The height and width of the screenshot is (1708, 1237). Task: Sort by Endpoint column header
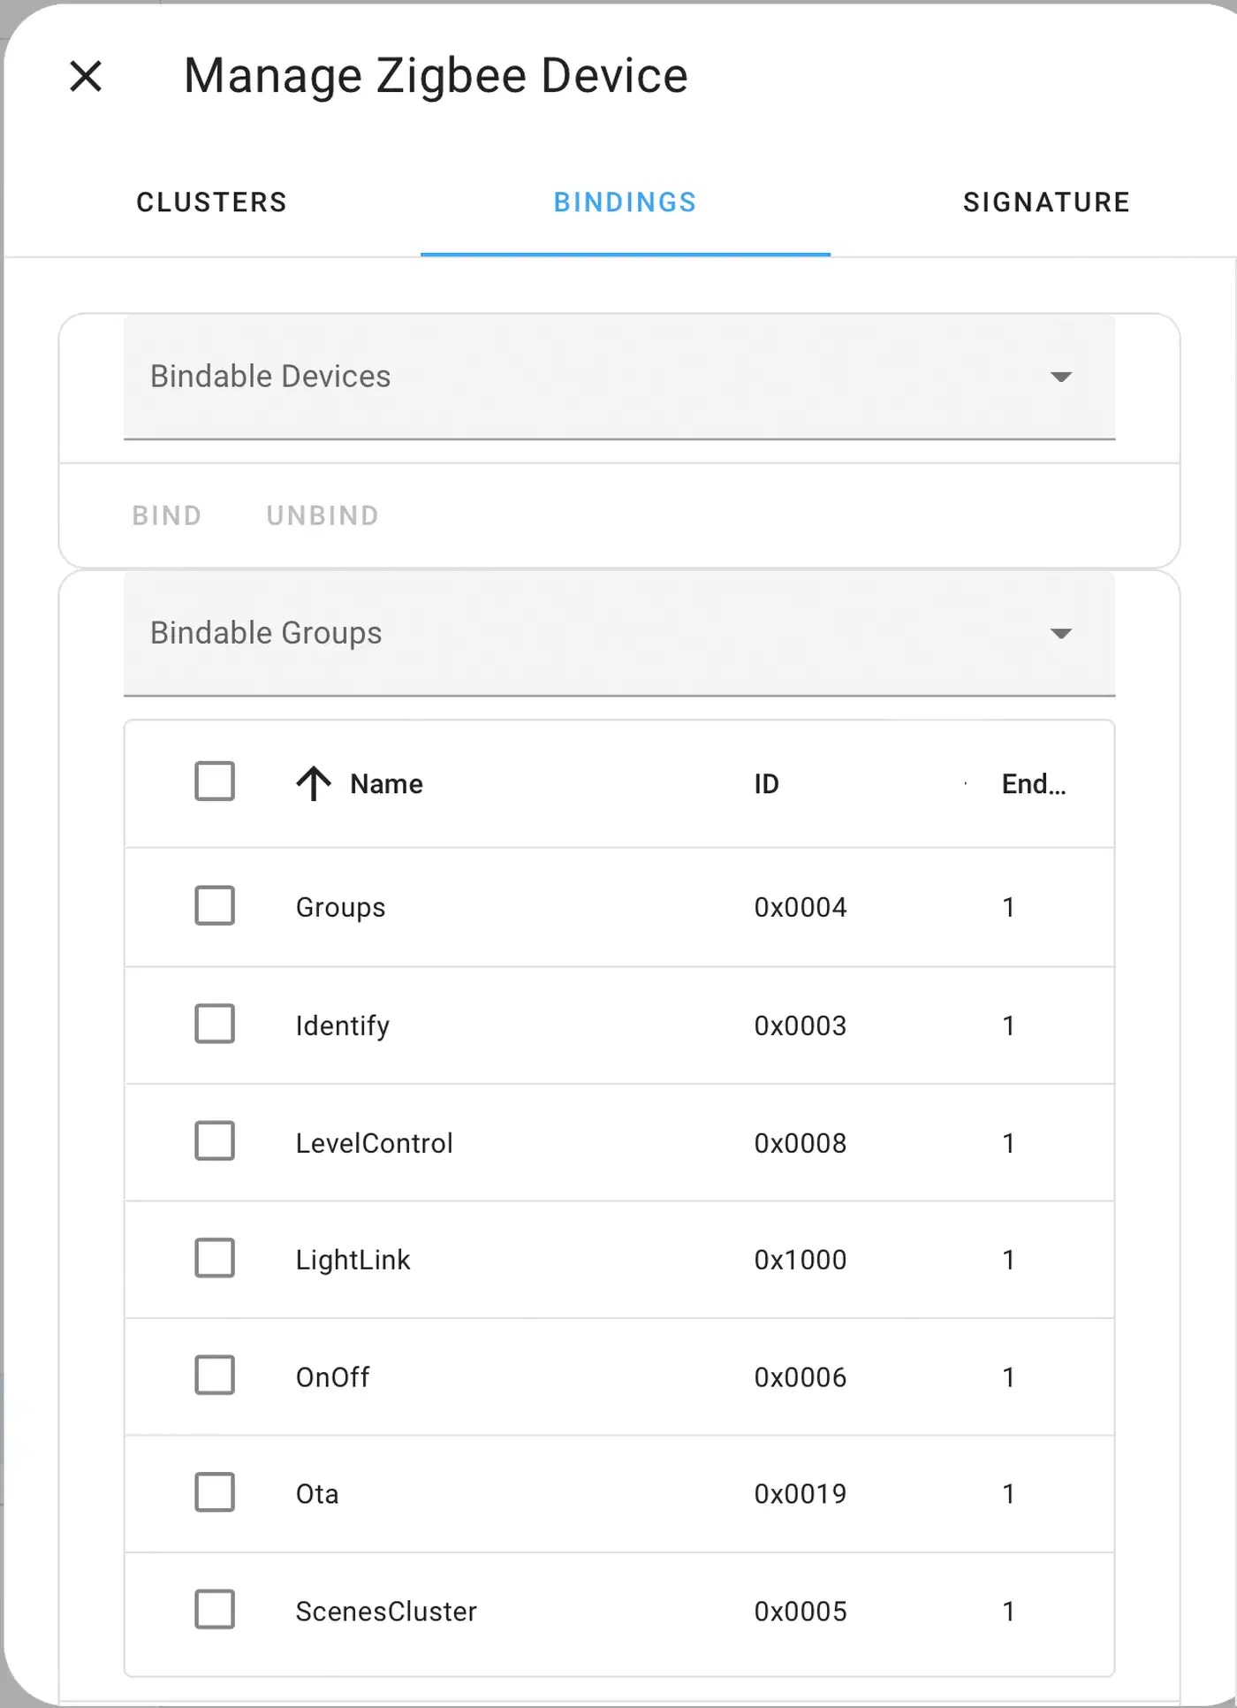(1034, 784)
